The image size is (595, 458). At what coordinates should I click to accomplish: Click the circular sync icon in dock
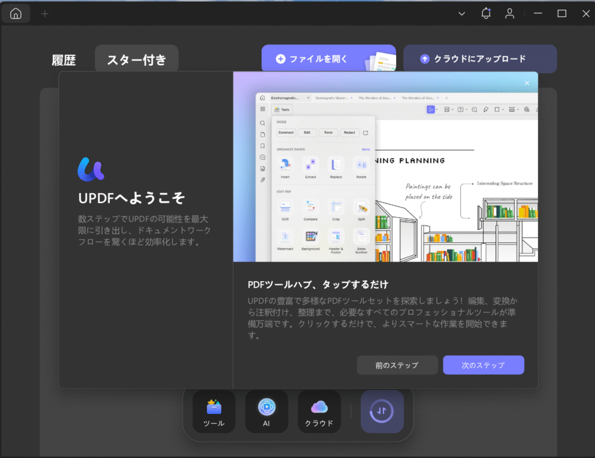click(x=382, y=411)
